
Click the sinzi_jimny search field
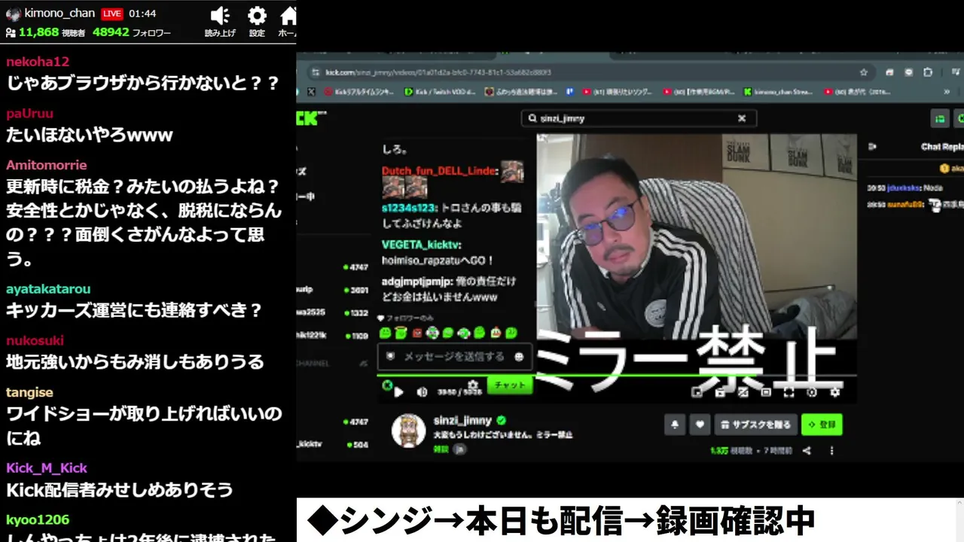(639, 118)
